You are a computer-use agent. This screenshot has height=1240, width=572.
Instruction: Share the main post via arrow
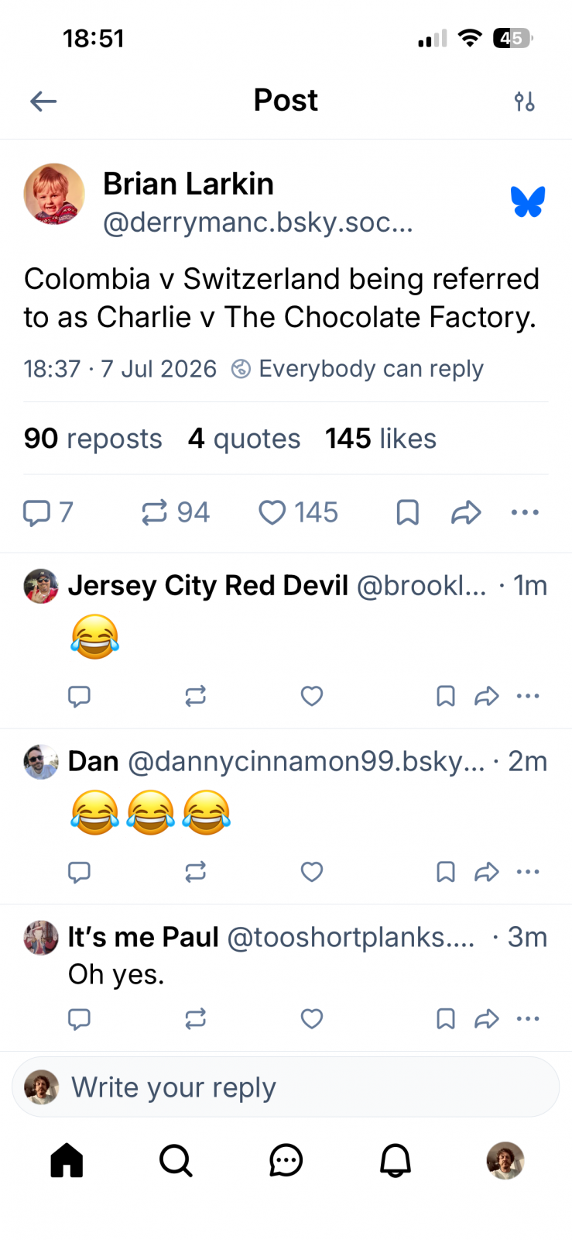click(x=466, y=512)
